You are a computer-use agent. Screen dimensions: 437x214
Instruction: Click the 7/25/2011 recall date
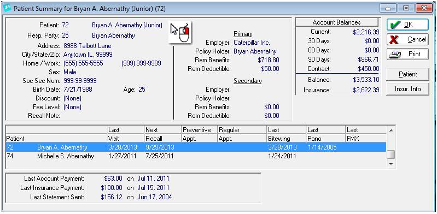(x=160, y=156)
